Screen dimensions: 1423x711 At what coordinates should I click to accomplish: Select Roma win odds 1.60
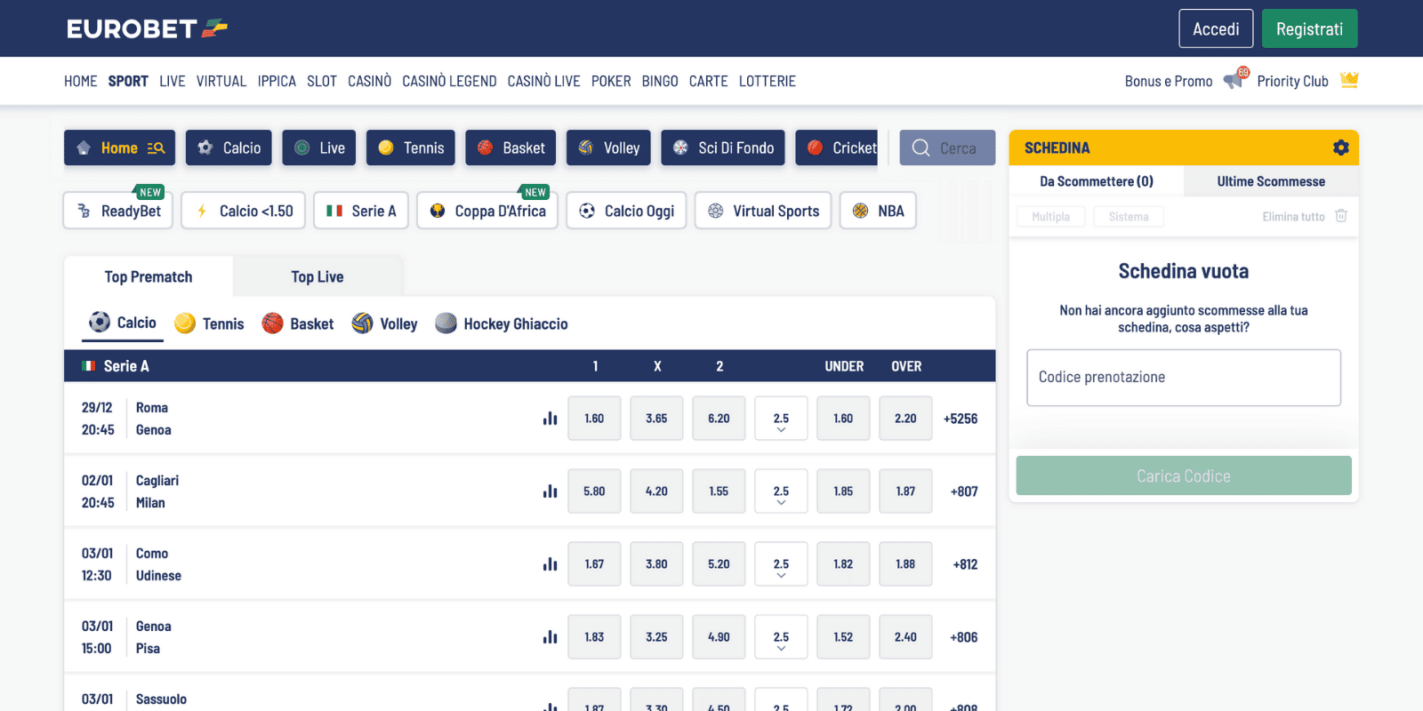[x=594, y=419]
